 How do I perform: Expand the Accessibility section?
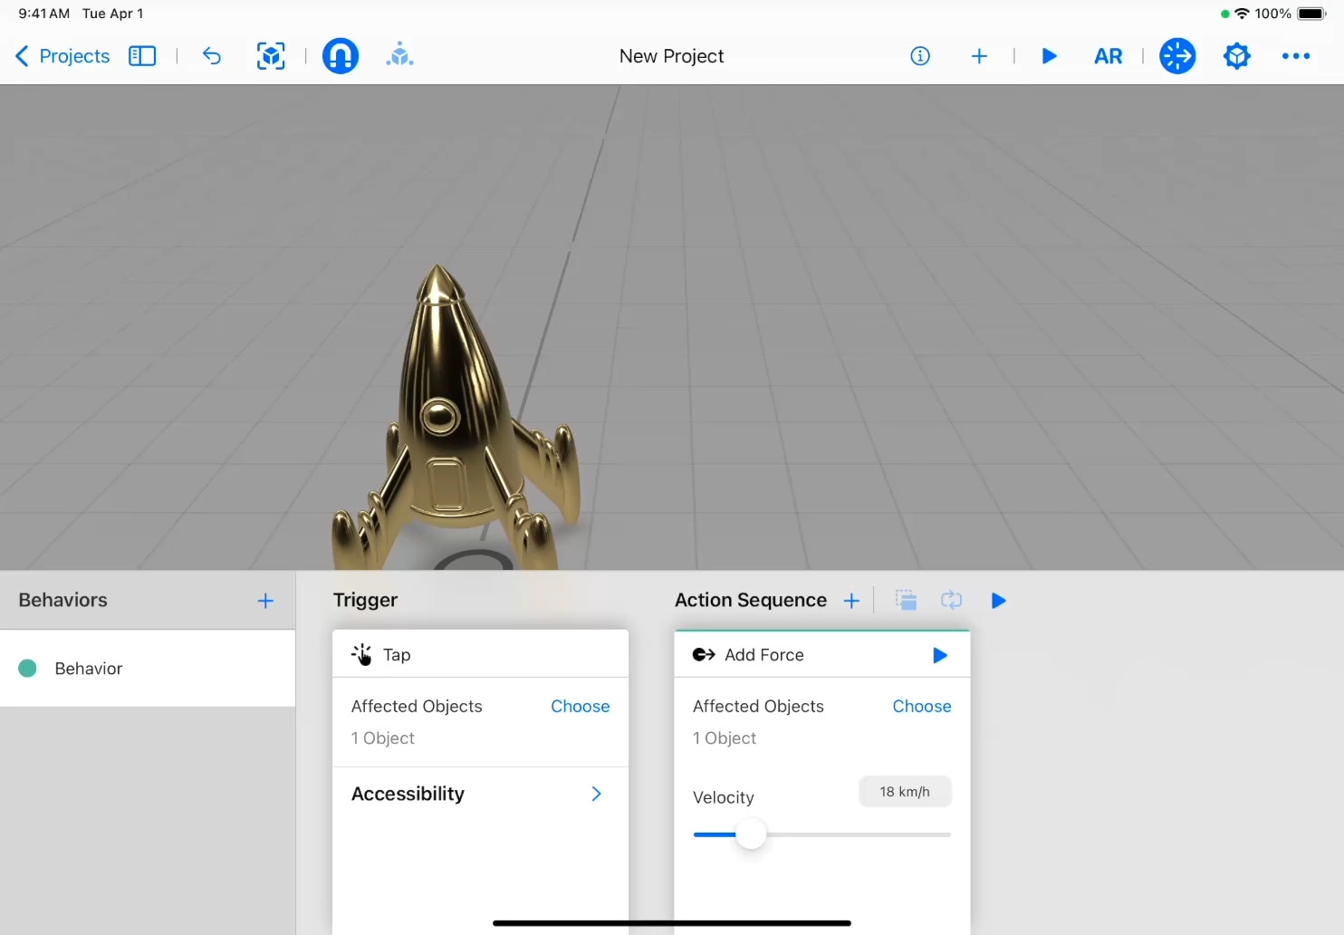(x=596, y=794)
